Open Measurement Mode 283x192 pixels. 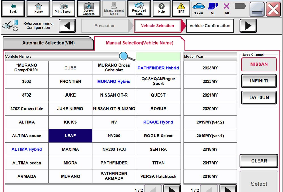[114, 8]
